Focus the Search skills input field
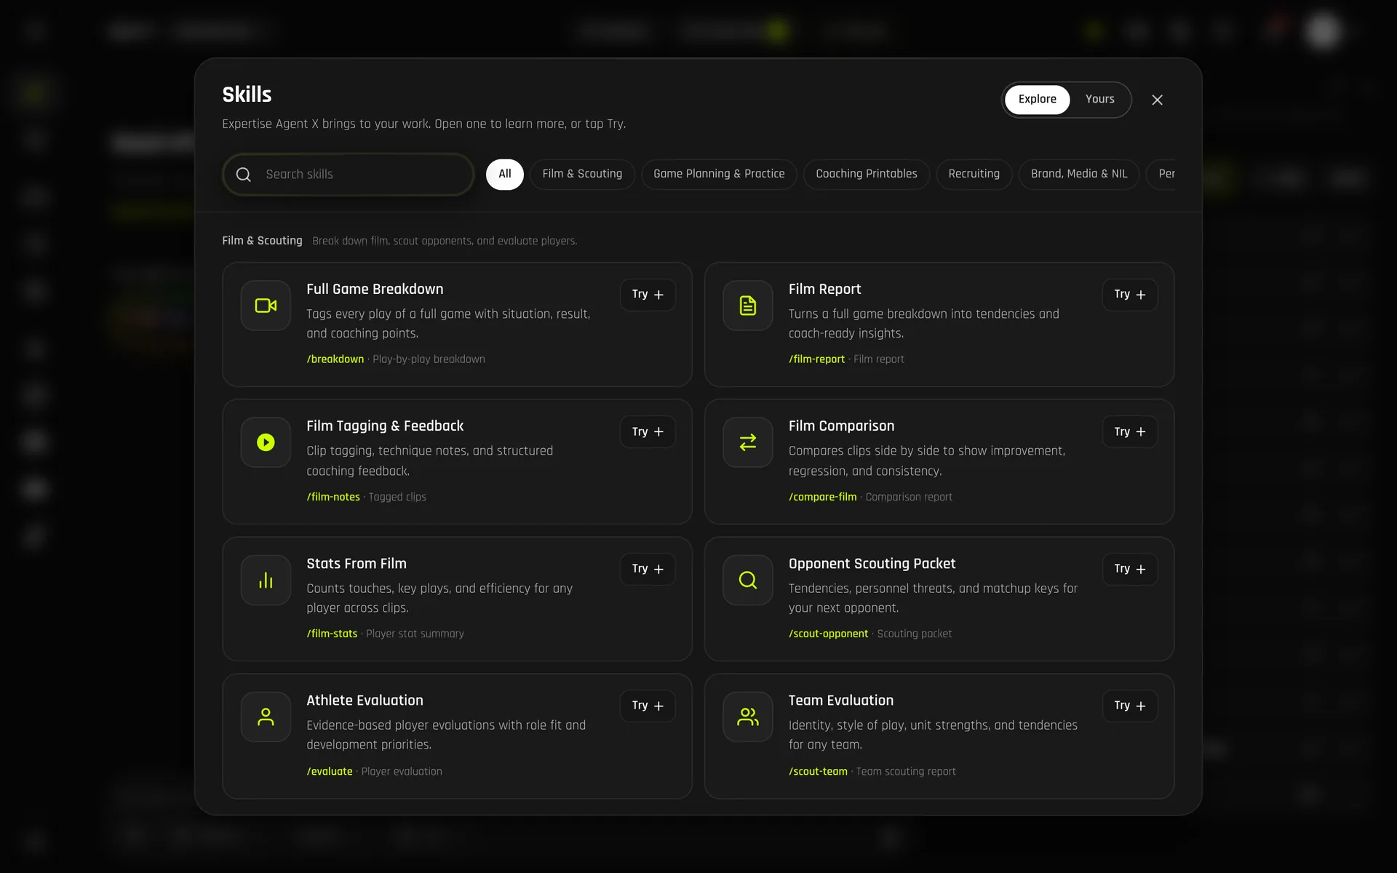This screenshot has height=873, width=1397. tap(349, 175)
